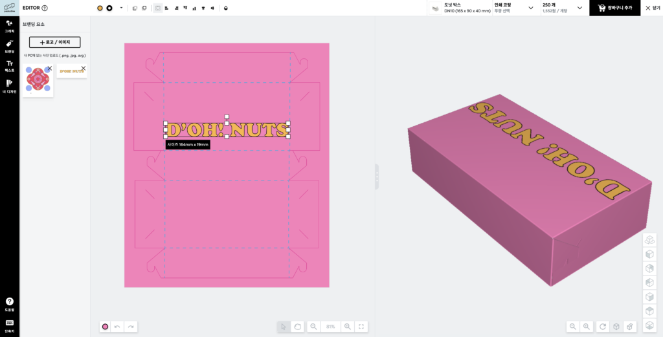This screenshot has height=337, width=663.
Task: Reset the 3D preview rotation
Action: click(x=603, y=327)
